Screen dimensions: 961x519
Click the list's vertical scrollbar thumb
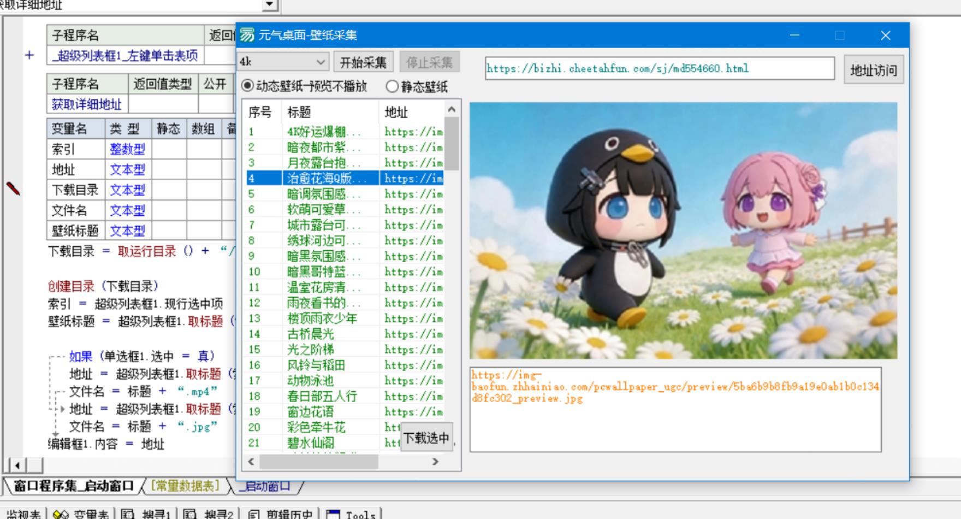452,143
